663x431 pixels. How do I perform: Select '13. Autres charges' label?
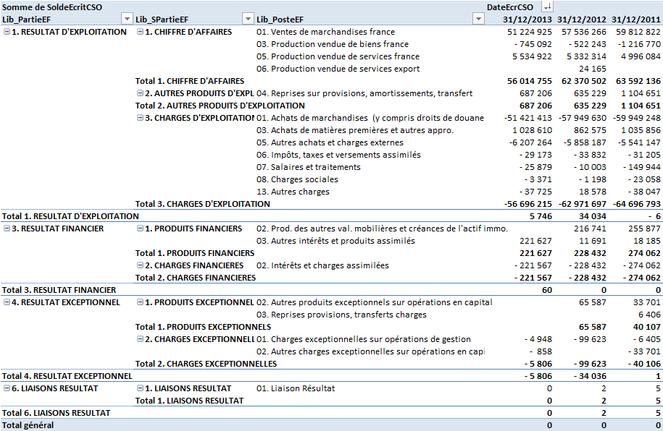tap(293, 191)
